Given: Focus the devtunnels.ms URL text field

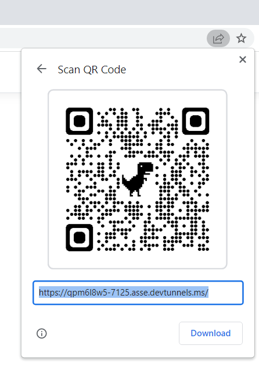Looking at the screenshot, I should coord(138,293).
